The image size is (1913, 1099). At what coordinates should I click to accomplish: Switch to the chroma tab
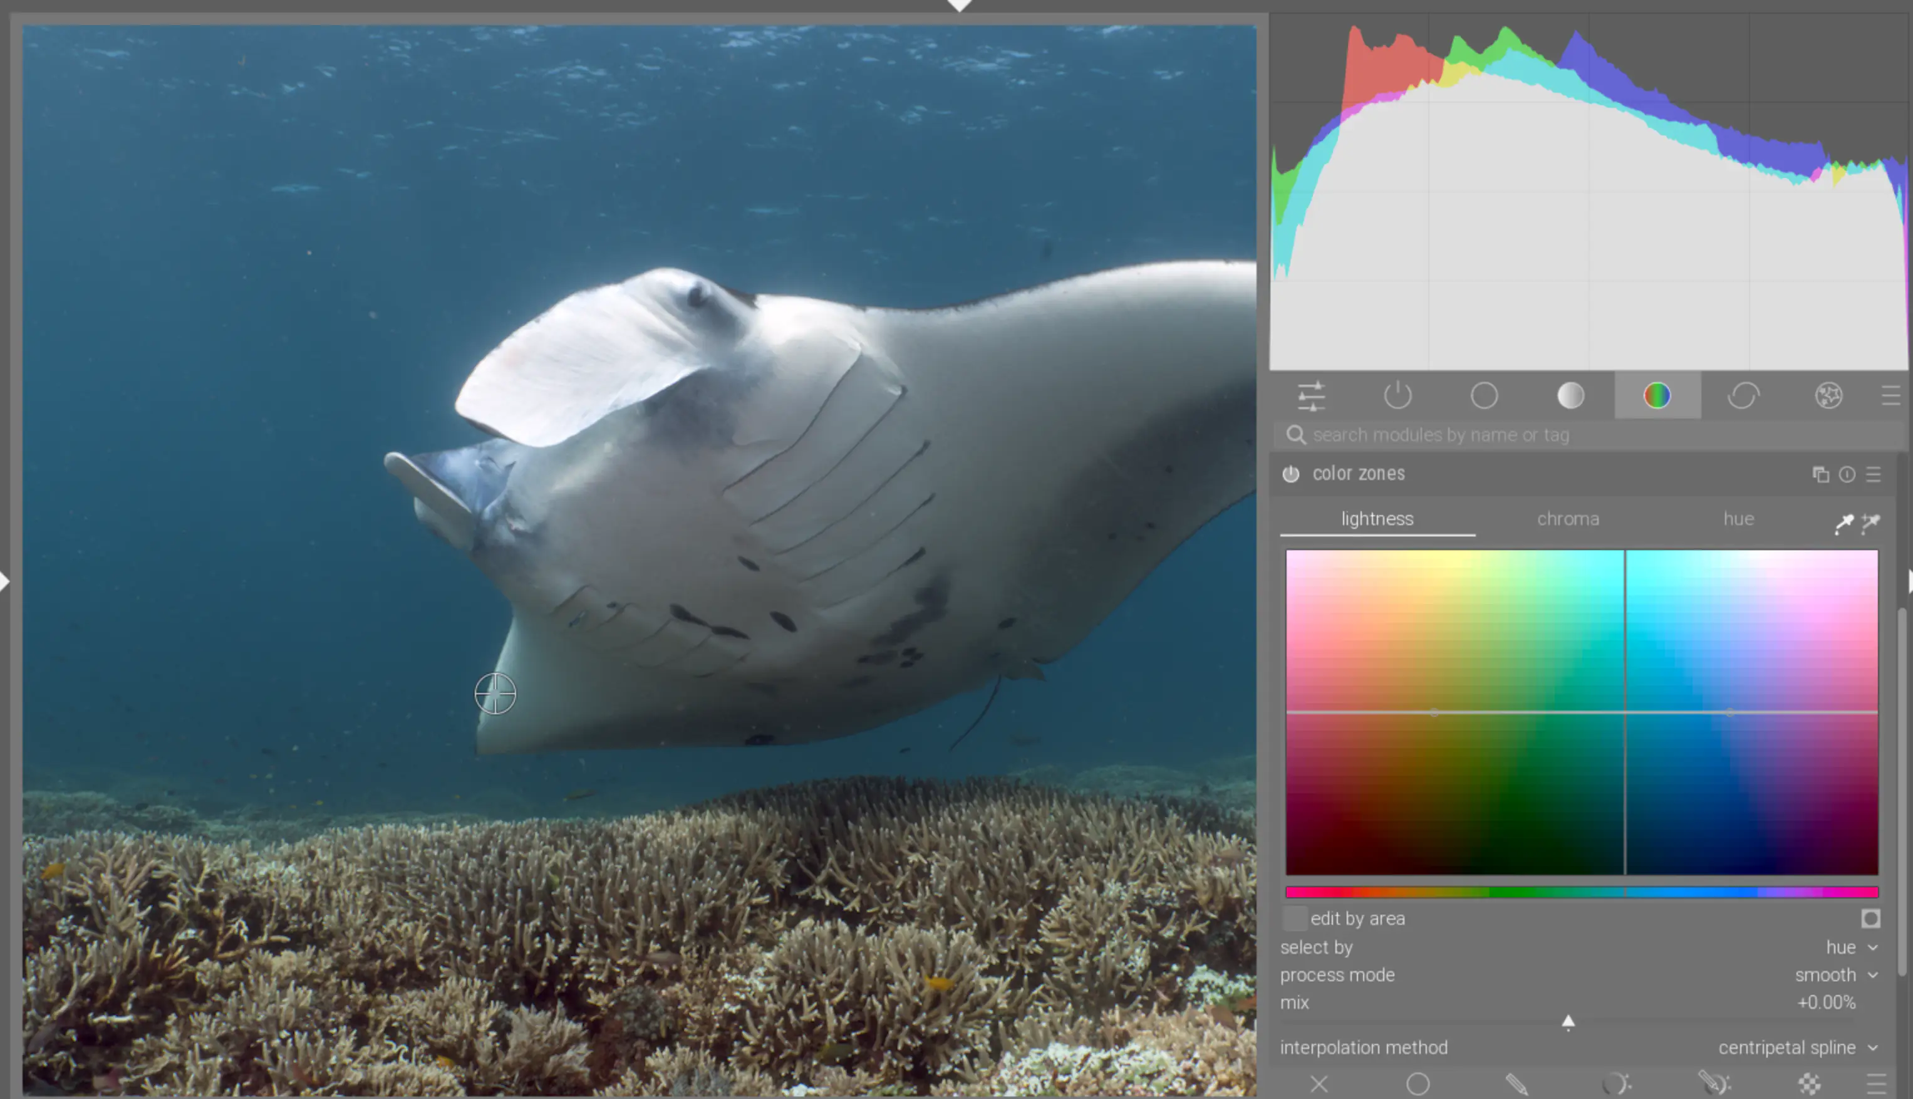(1567, 519)
